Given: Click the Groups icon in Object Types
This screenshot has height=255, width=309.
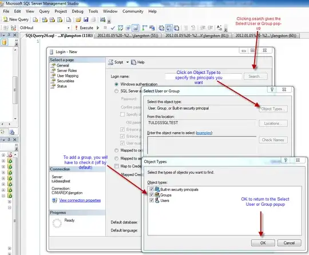Looking at the screenshot, I should tap(157, 195).
